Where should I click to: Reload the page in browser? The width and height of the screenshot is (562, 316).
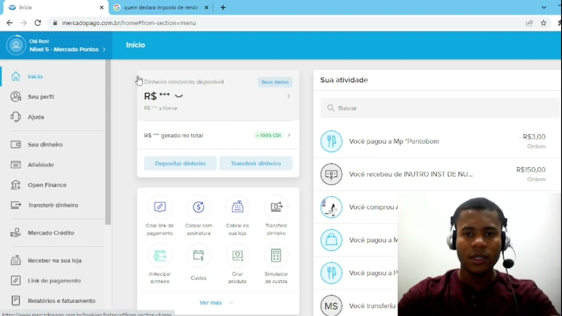coord(38,23)
